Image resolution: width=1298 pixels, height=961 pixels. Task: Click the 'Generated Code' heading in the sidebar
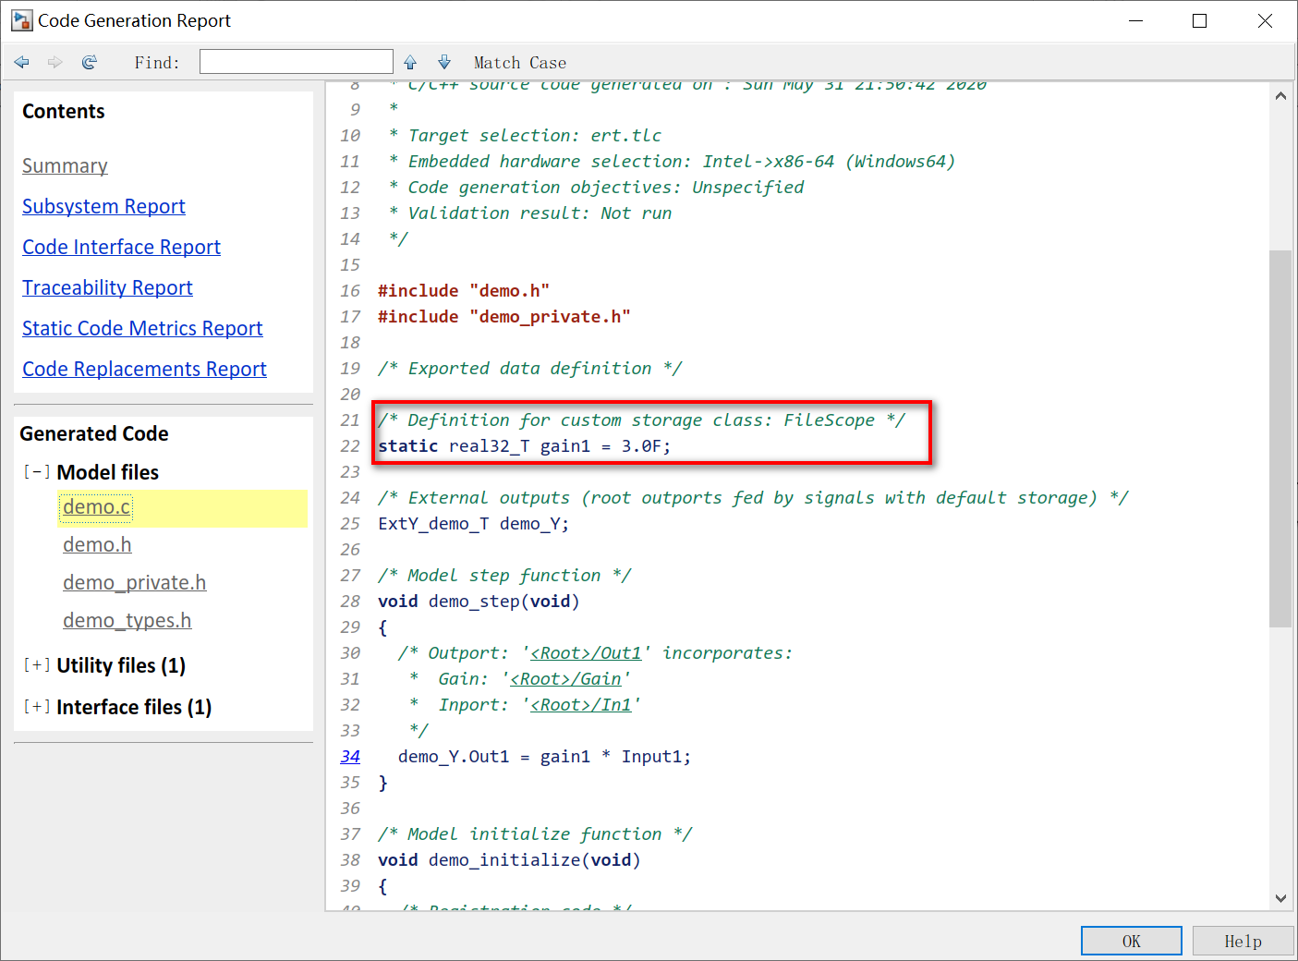pos(94,434)
